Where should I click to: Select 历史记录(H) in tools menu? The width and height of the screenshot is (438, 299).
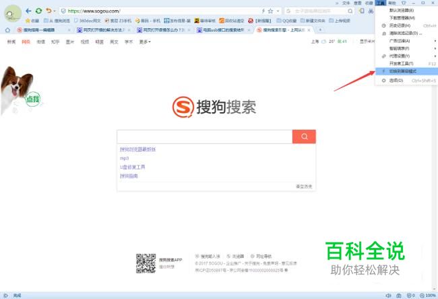(x=406, y=26)
